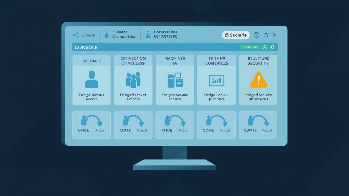Click the Emiged Secuite acces text under MACHINES
The image size is (349, 196).
pyautogui.click(x=175, y=97)
